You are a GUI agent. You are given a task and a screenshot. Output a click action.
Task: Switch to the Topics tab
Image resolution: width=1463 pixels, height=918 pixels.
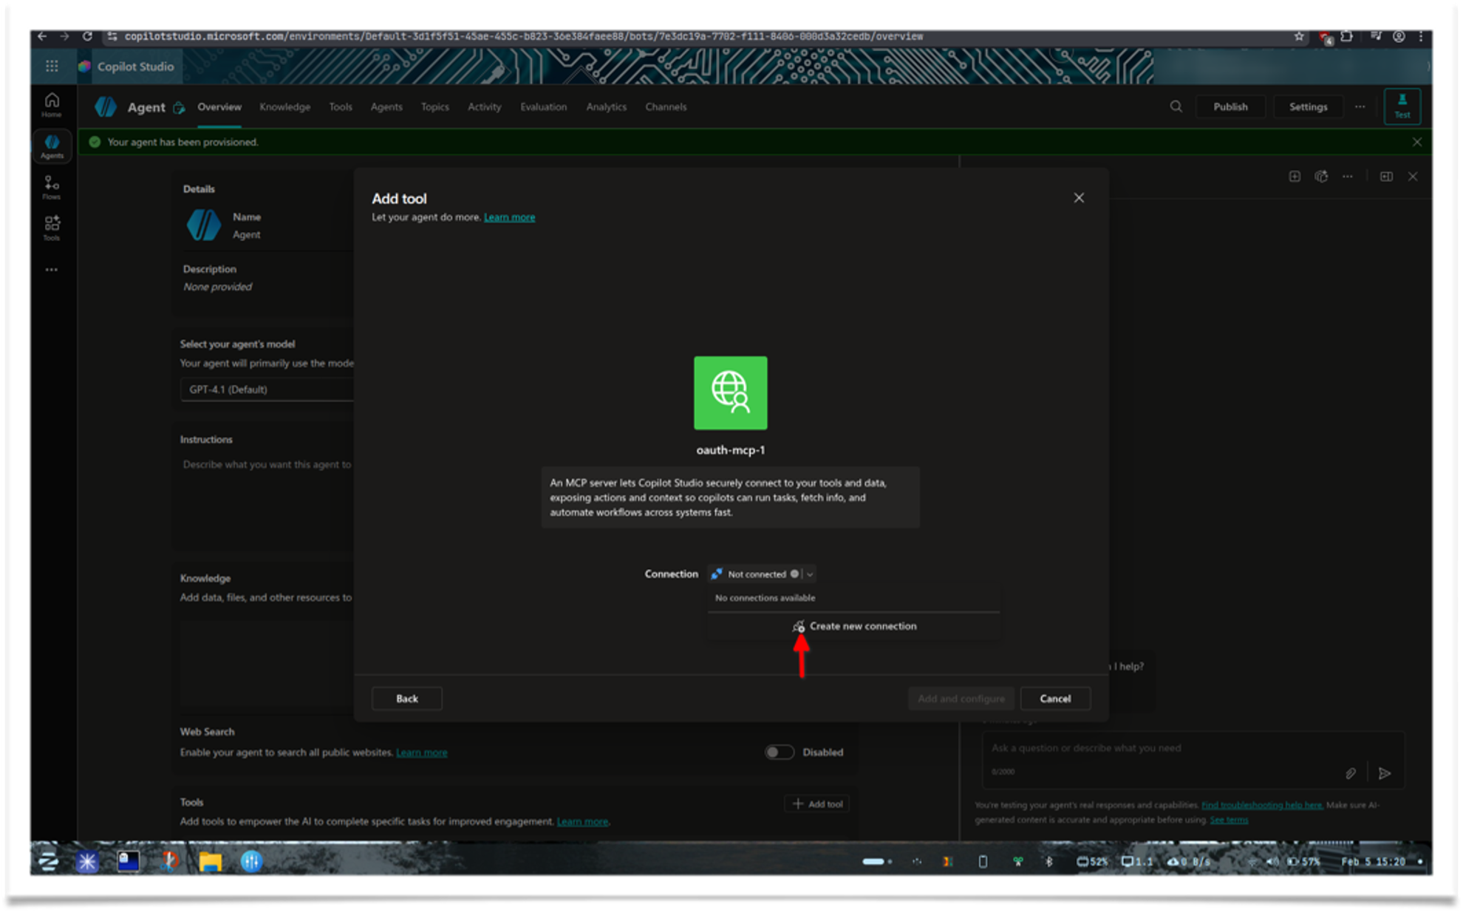tap(434, 106)
